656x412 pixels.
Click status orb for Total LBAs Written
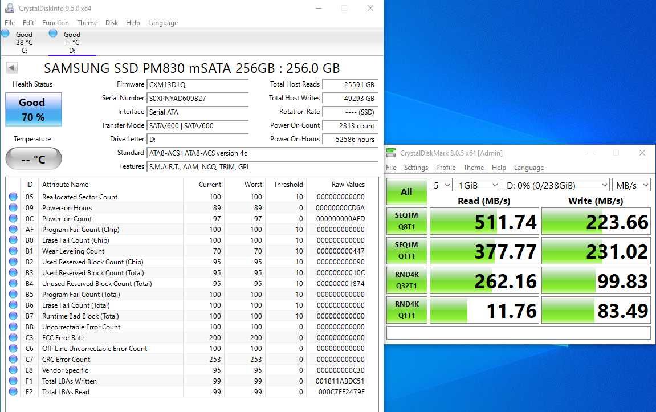pyautogui.click(x=13, y=381)
